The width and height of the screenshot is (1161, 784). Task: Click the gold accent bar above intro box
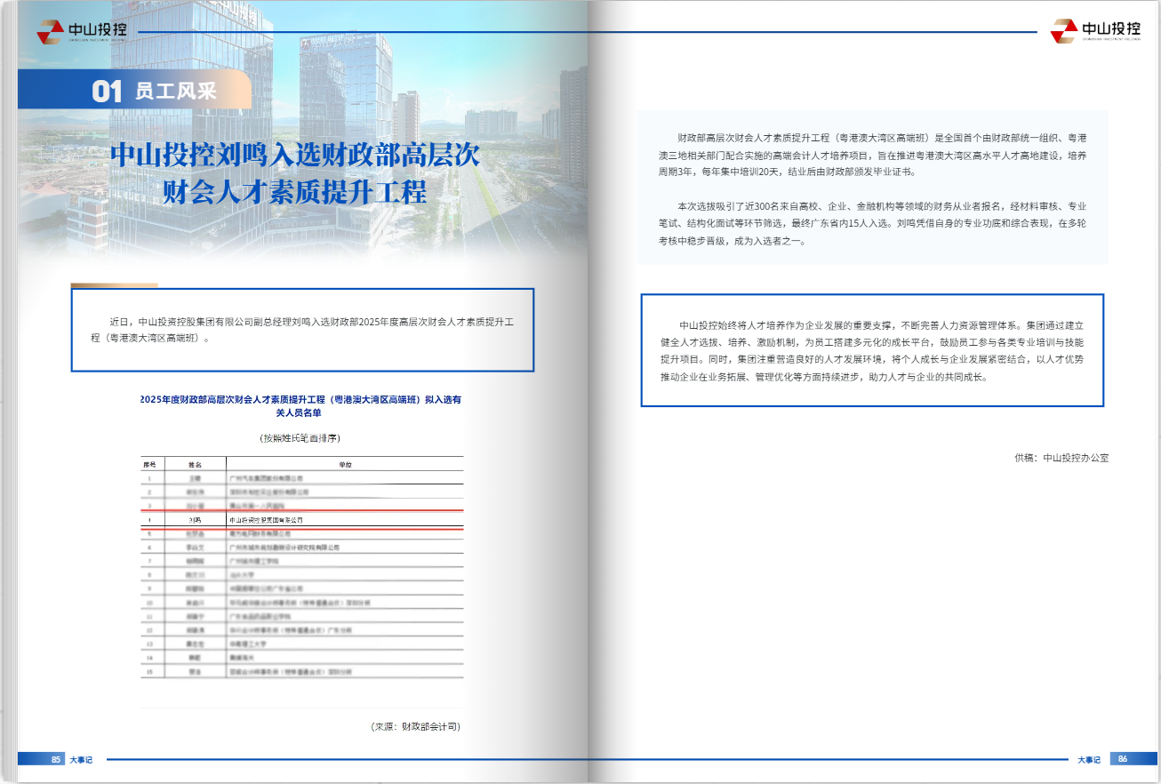pos(114,285)
